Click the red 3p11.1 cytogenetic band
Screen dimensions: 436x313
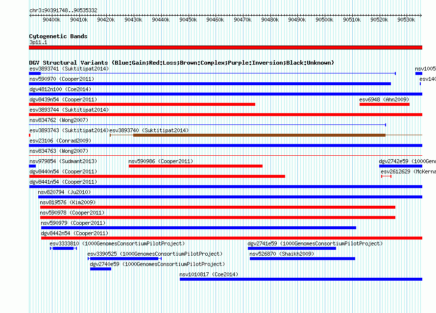pos(225,48)
